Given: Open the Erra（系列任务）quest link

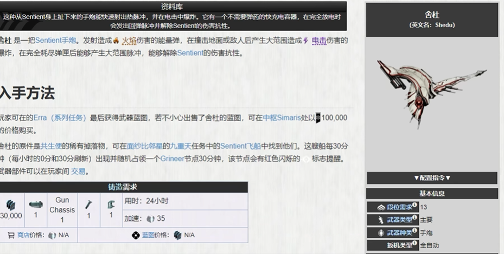Looking at the screenshot, I should click(60, 118).
